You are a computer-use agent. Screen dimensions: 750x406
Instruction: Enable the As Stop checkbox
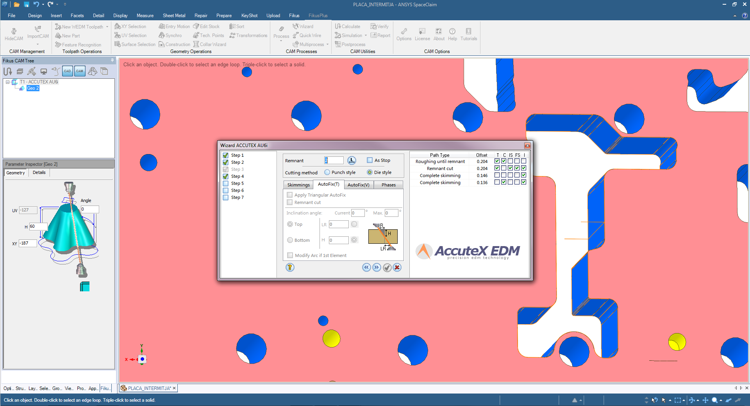tap(370, 160)
